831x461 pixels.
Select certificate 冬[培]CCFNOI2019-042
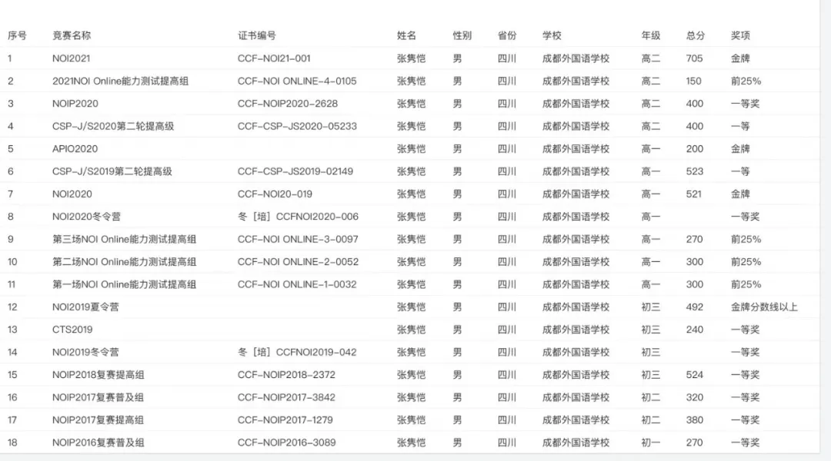(x=297, y=352)
